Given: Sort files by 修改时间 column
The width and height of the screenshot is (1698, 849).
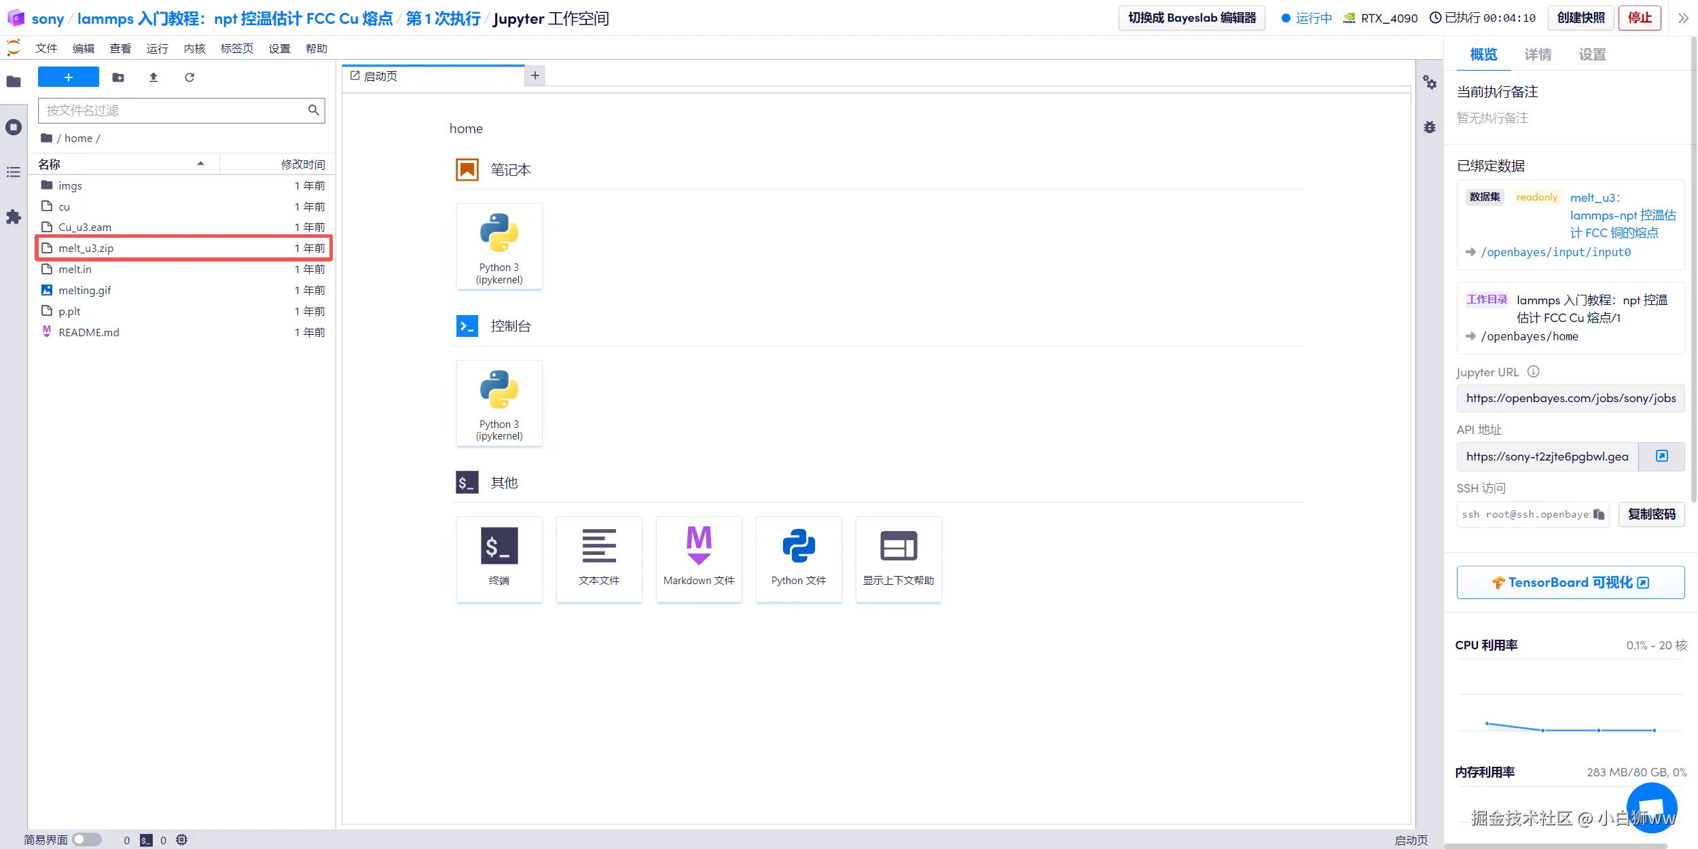Looking at the screenshot, I should pyautogui.click(x=303, y=164).
